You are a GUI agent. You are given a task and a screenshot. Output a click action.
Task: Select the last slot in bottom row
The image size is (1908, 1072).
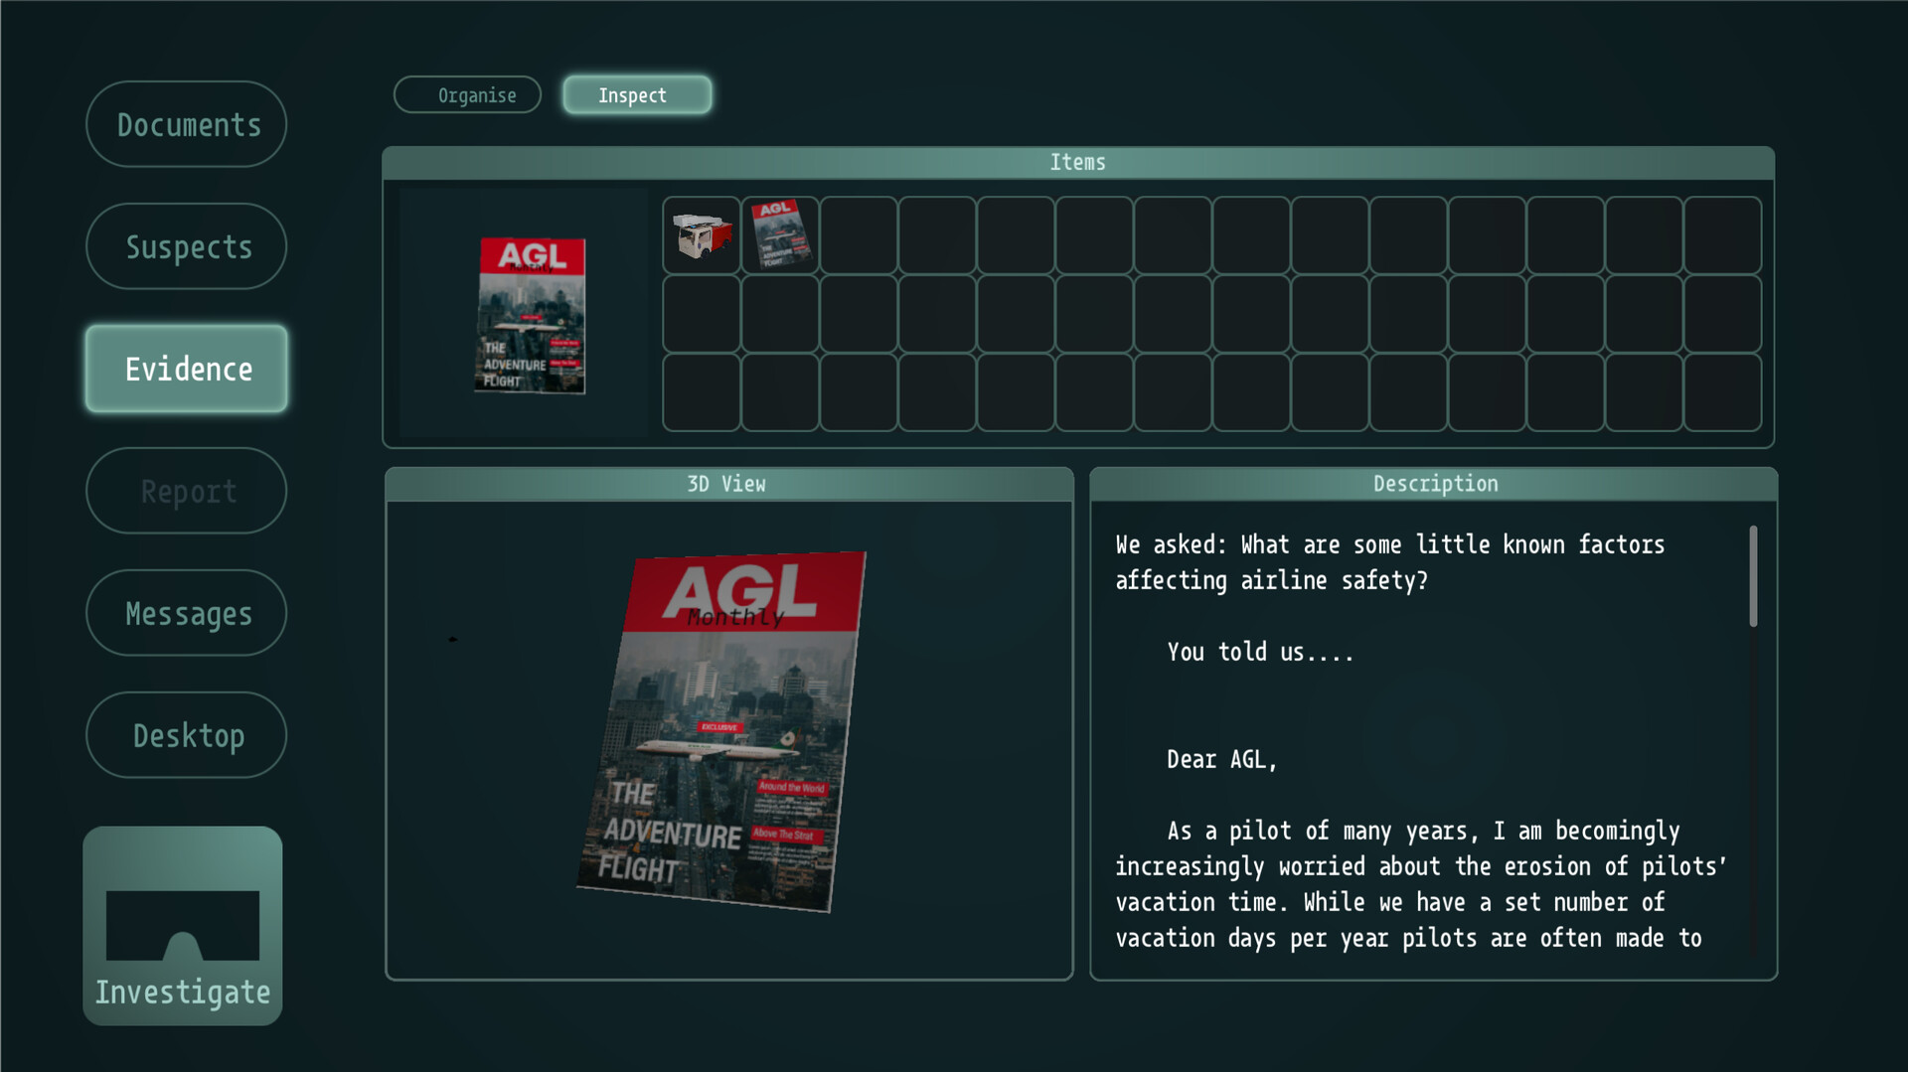(x=1723, y=392)
